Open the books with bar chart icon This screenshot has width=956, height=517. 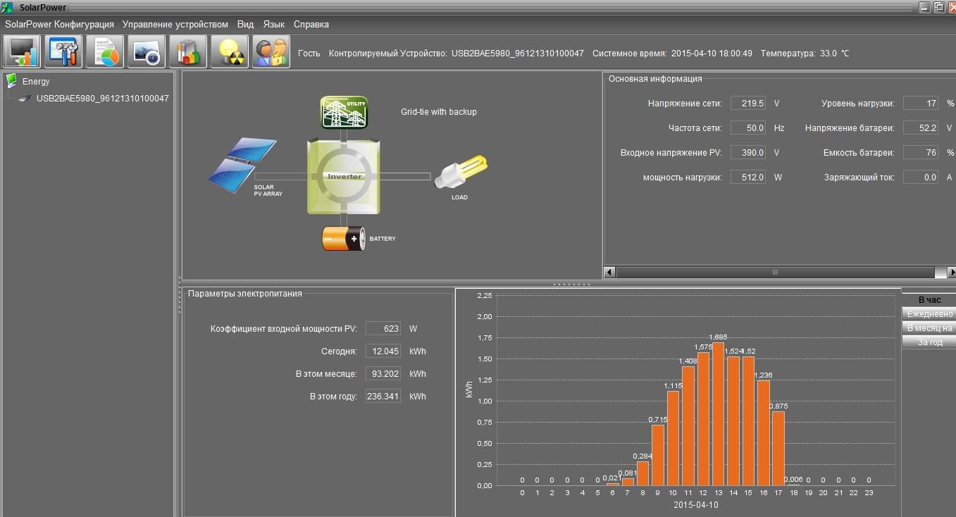(188, 51)
